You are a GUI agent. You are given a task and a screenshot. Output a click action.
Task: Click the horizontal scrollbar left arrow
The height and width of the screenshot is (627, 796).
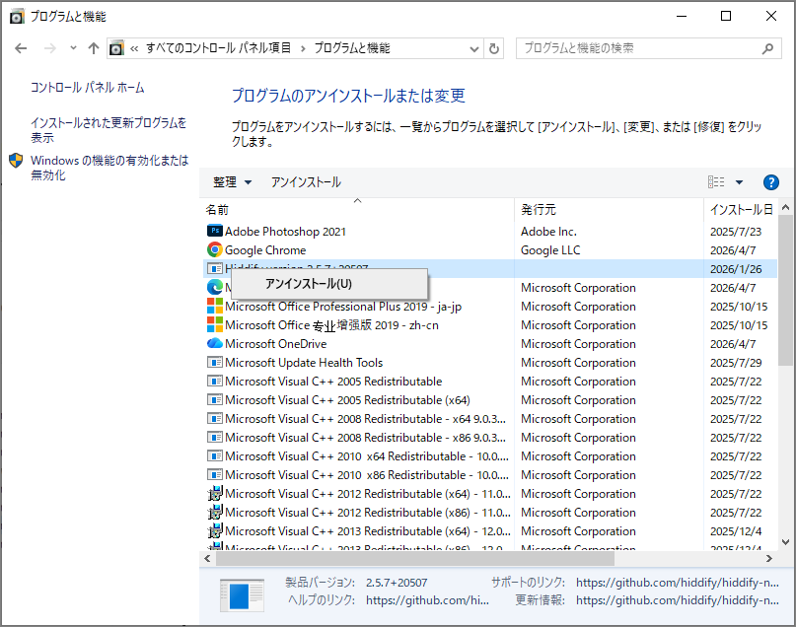coord(207,559)
